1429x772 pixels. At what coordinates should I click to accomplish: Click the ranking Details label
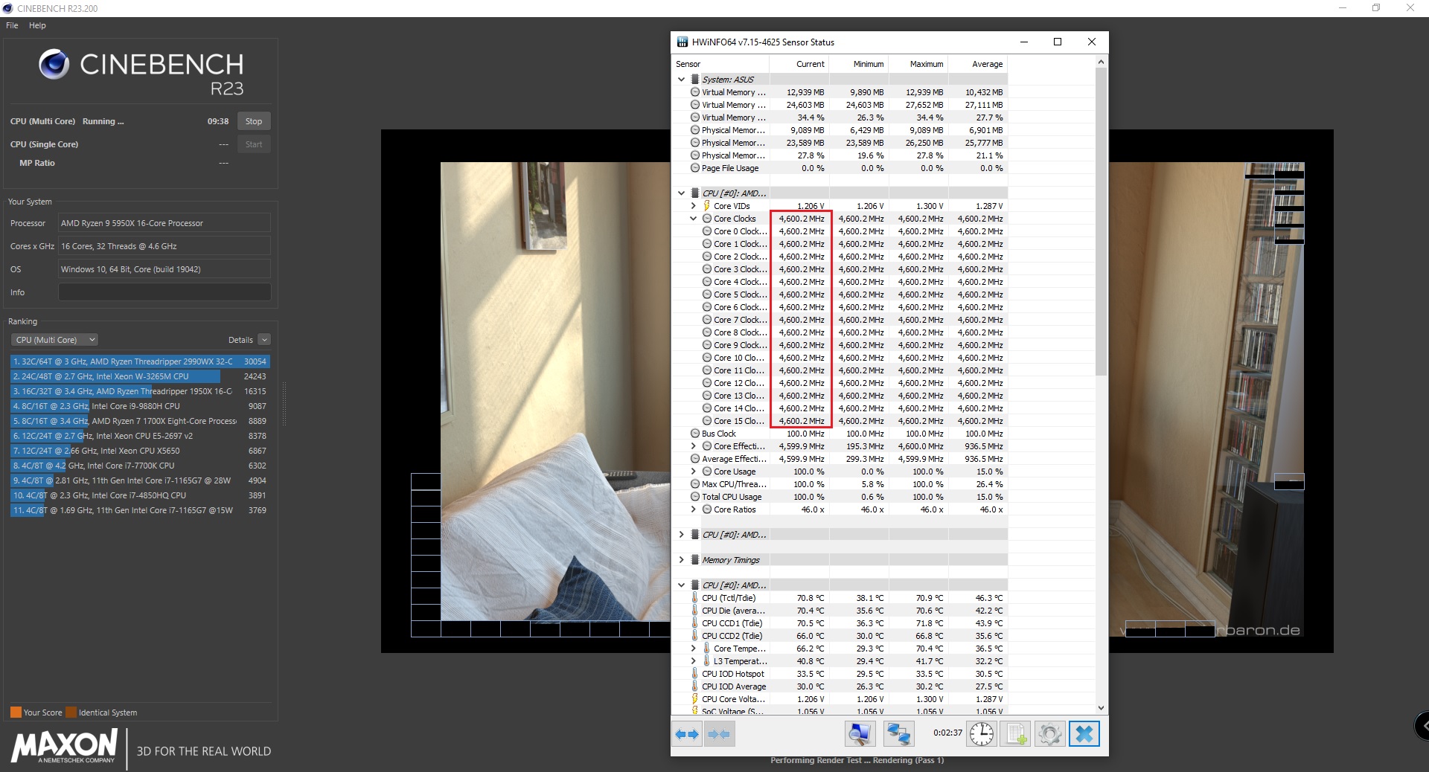(240, 340)
